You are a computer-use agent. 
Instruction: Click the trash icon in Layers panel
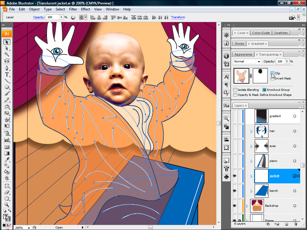click(296, 224)
